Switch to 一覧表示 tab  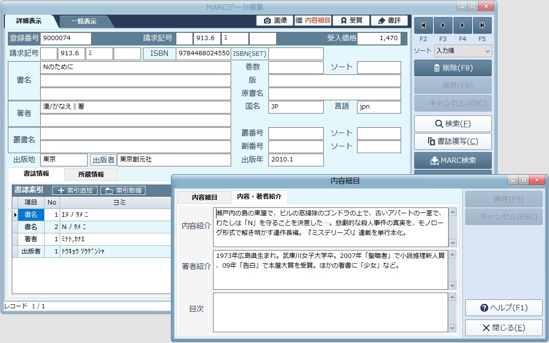pos(84,22)
